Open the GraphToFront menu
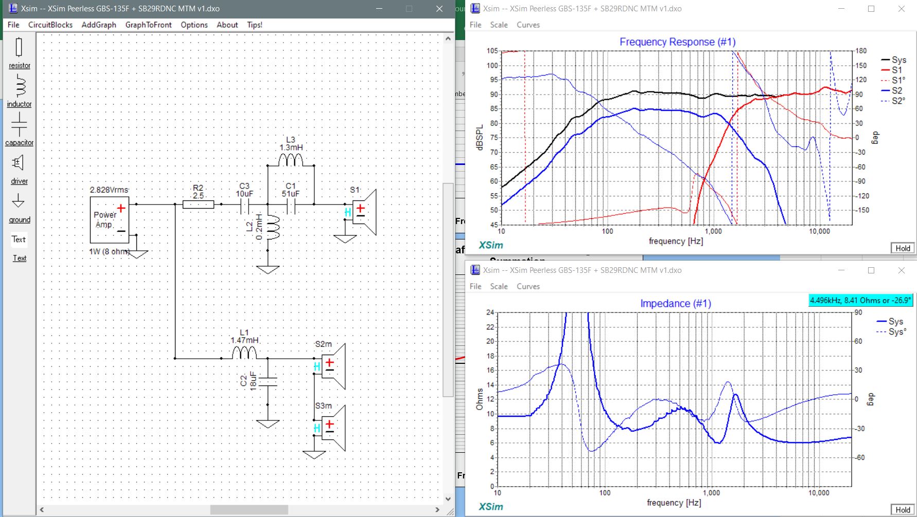This screenshot has width=917, height=517. (148, 25)
